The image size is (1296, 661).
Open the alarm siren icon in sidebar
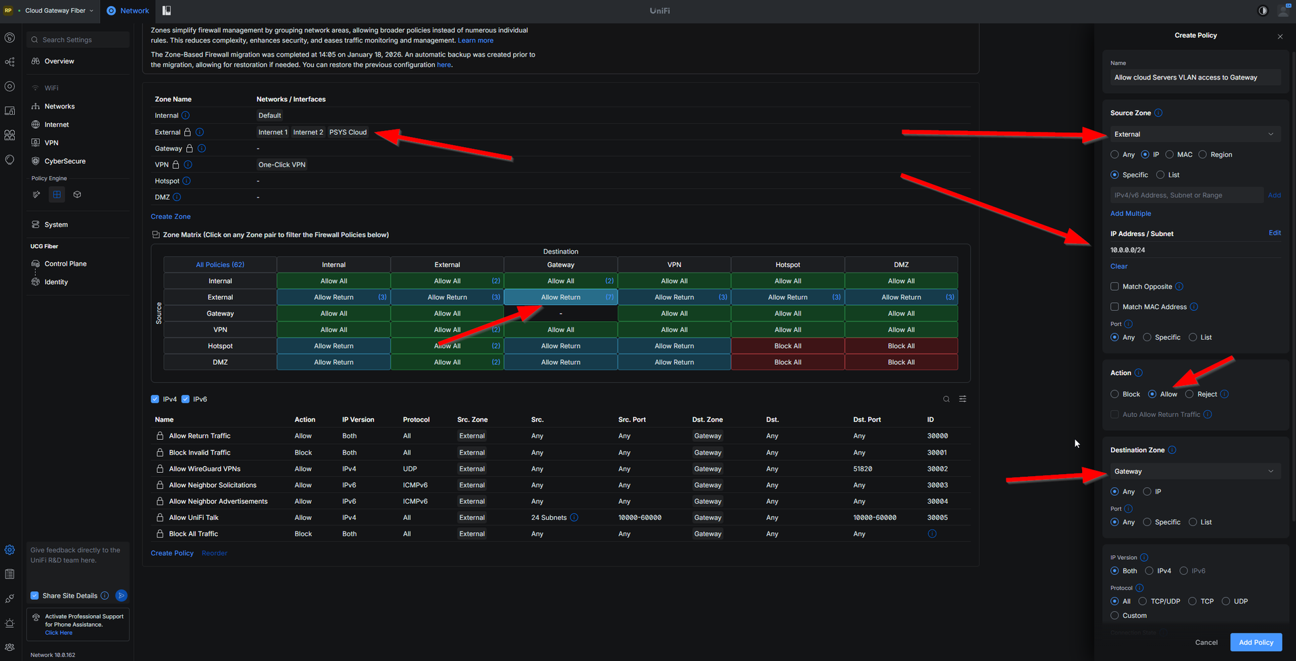9,623
